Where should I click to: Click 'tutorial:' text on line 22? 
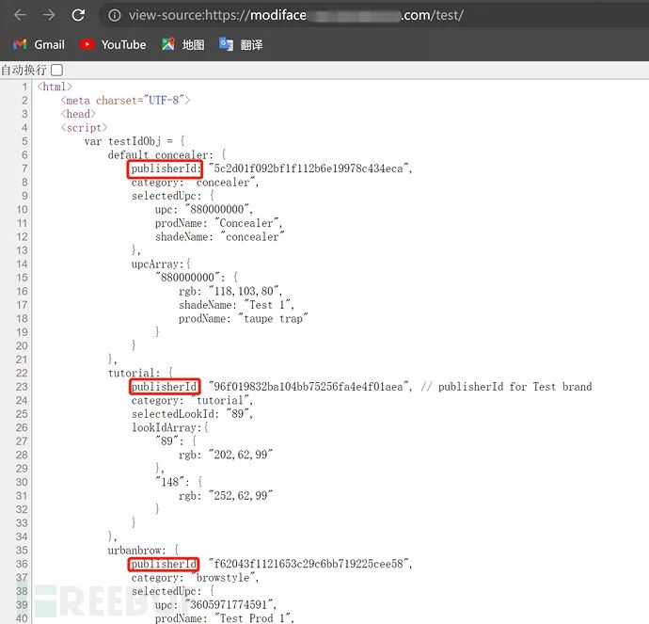point(135,373)
